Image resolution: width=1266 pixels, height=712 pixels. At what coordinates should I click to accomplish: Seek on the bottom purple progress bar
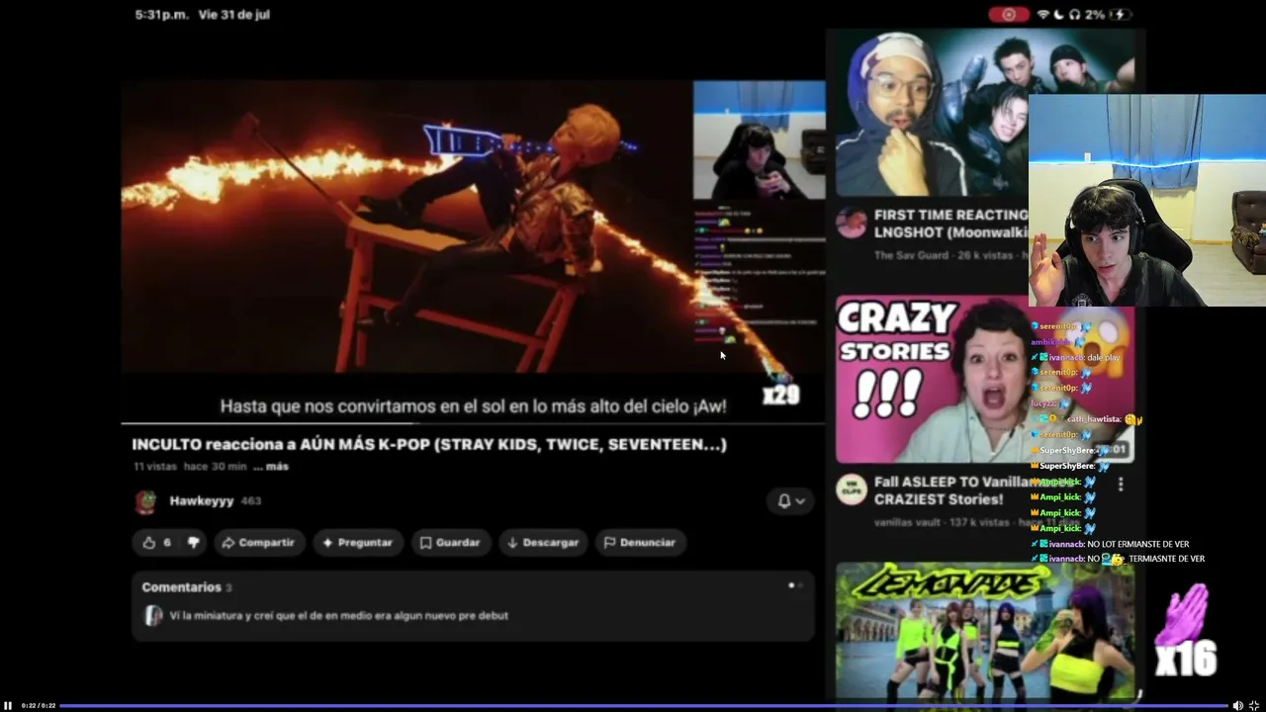pyautogui.click(x=643, y=706)
